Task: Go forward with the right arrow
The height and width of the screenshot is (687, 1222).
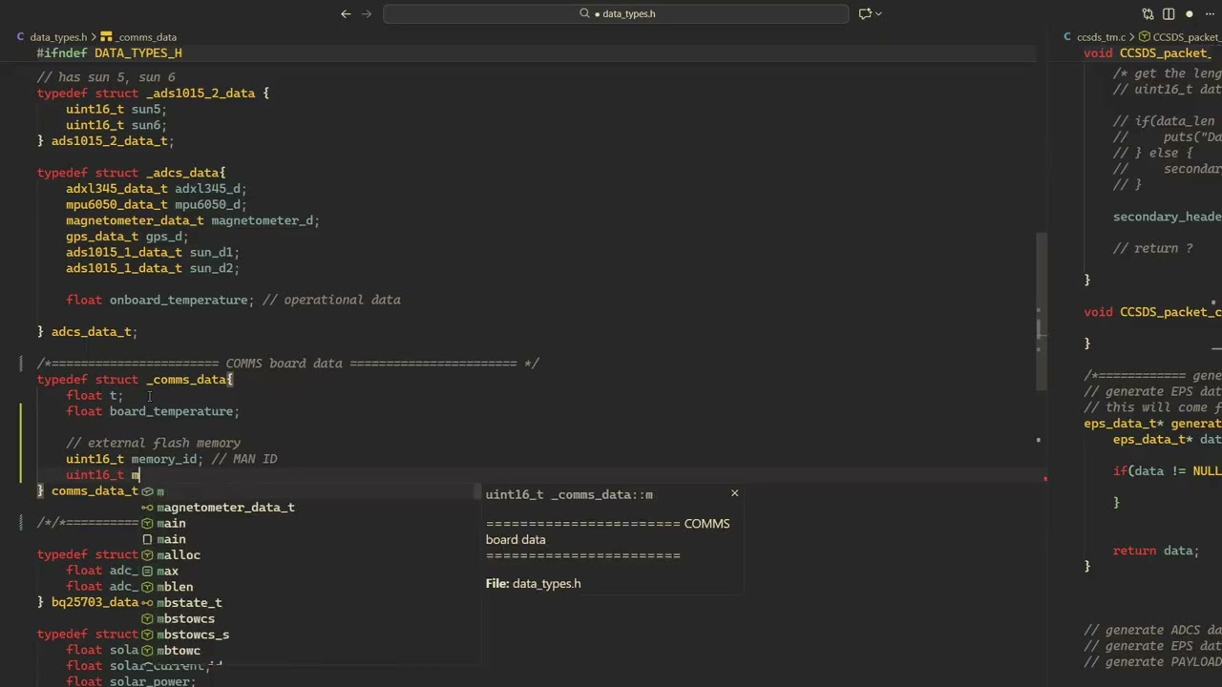Action: [367, 13]
